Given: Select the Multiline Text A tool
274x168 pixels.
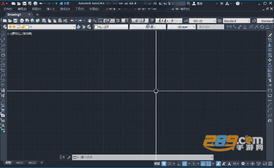Looking at the screenshot, I should click(3, 125).
